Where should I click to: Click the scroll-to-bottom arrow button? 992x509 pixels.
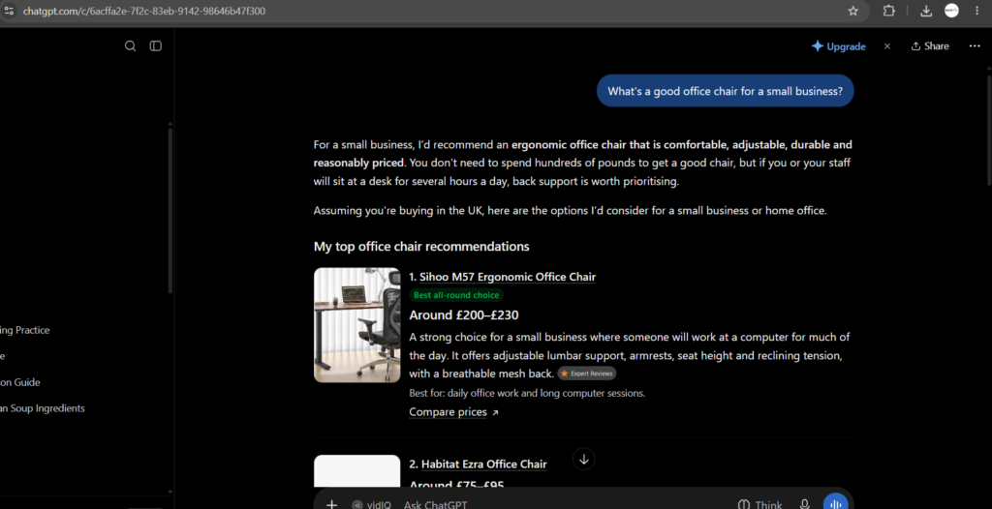click(x=584, y=459)
